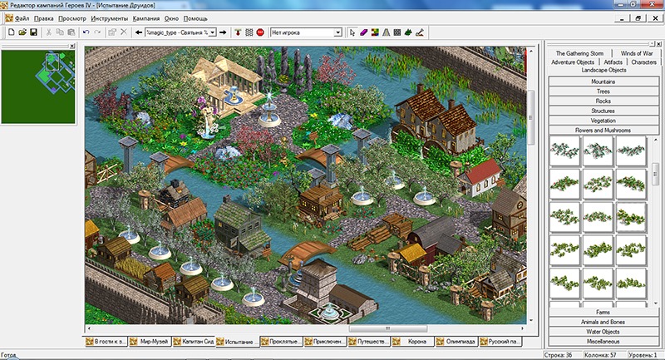Viewport: 665px width, 360px height.
Task: Click the Redo arrow icon
Action: coord(97,32)
